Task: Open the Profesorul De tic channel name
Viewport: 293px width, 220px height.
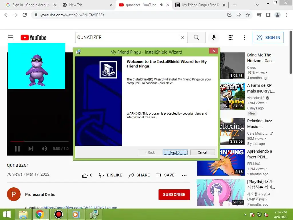Action: click(x=40, y=195)
